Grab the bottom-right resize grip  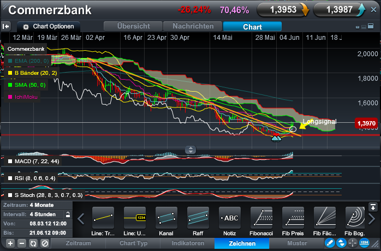376,244
